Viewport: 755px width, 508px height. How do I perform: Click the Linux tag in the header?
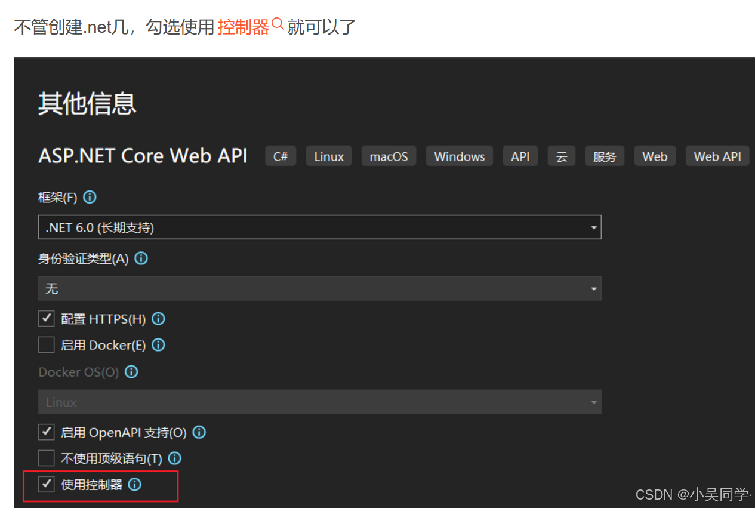(x=329, y=156)
